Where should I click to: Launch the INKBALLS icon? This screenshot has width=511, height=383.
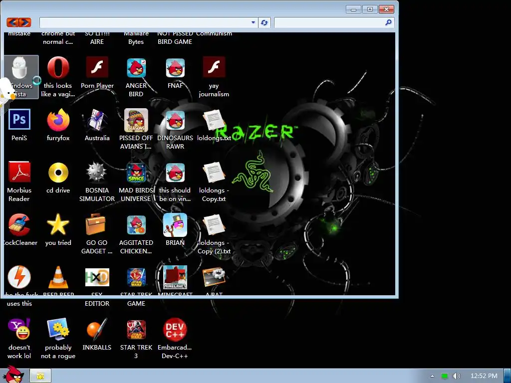point(97,330)
